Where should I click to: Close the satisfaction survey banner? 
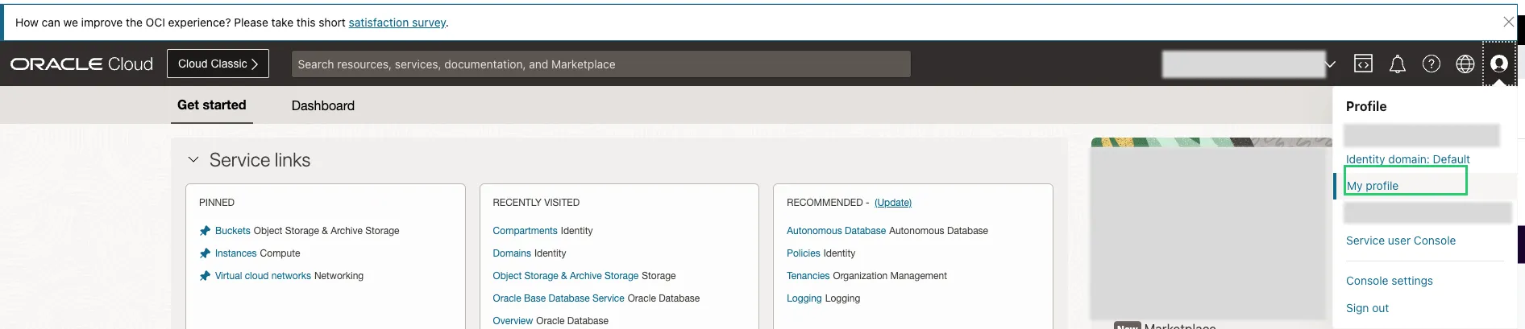click(x=1508, y=22)
